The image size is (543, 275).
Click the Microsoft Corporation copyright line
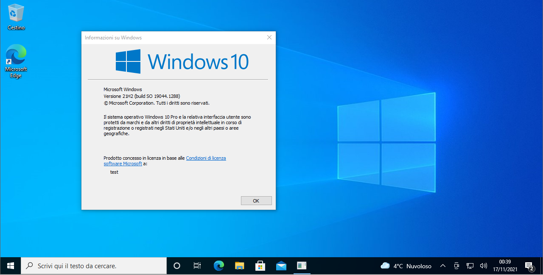coord(157,103)
